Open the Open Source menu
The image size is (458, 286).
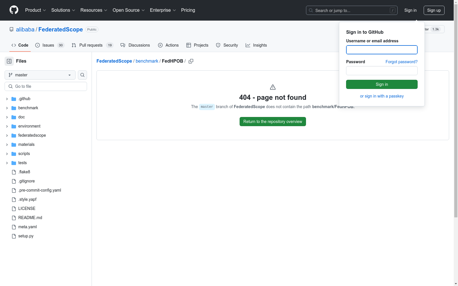[x=129, y=10]
